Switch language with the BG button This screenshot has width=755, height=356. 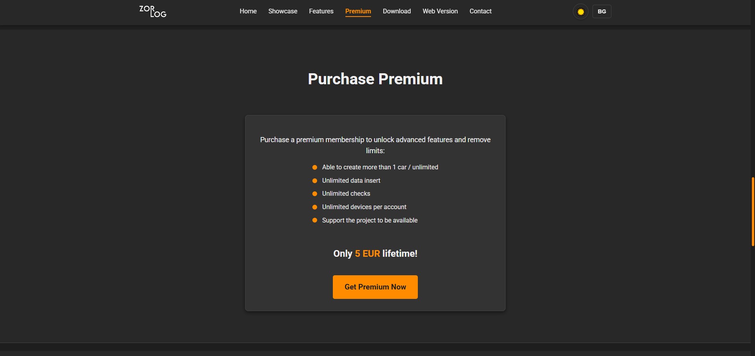[x=602, y=11]
